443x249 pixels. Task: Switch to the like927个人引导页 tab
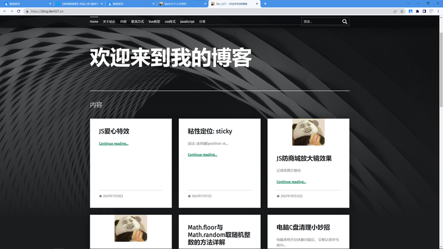pos(183,4)
